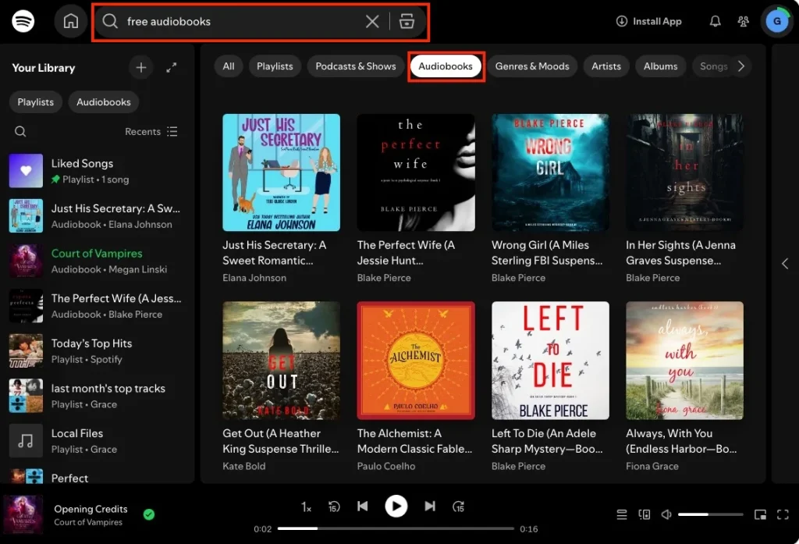The image size is (799, 544).
Task: Open The Perfect Wife library entry
Action: (x=96, y=306)
